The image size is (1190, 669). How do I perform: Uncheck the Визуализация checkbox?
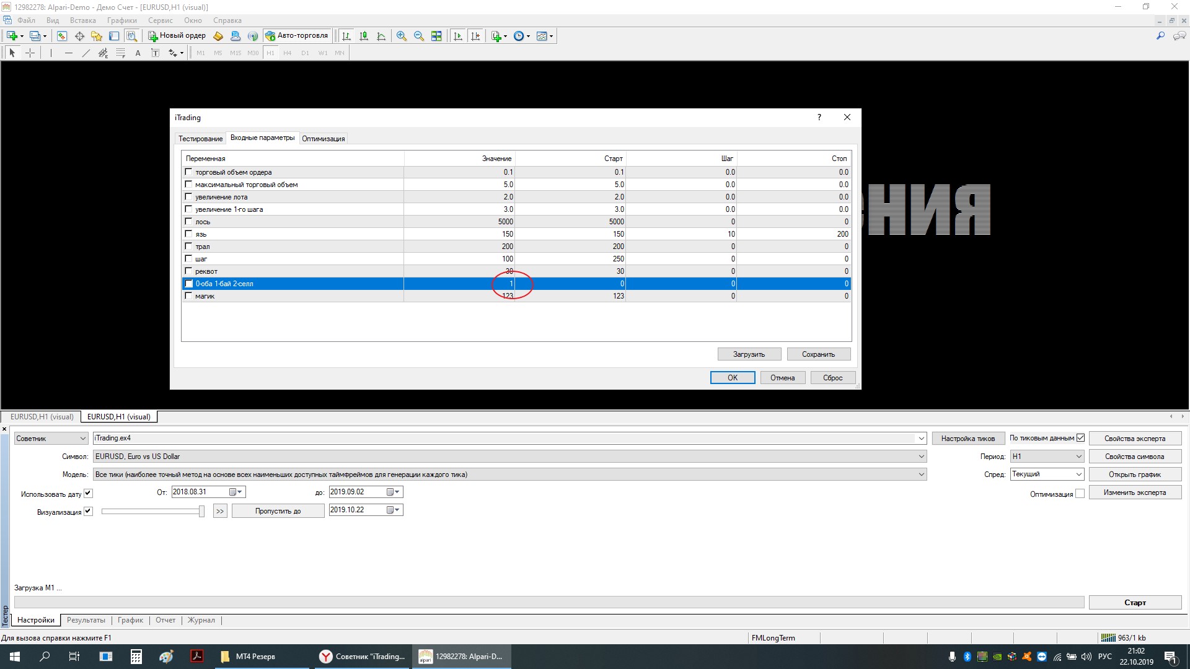(88, 512)
